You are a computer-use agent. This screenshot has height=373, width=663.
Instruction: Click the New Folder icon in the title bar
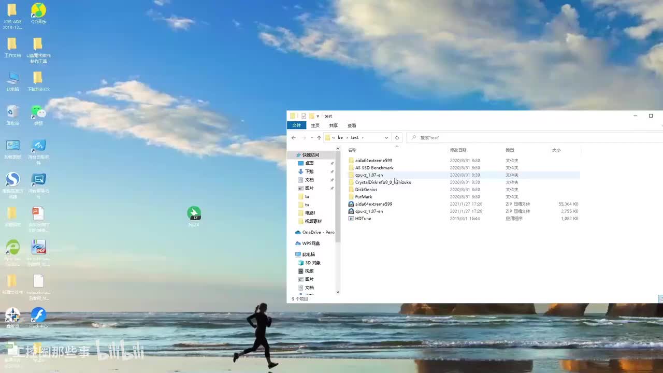click(311, 116)
